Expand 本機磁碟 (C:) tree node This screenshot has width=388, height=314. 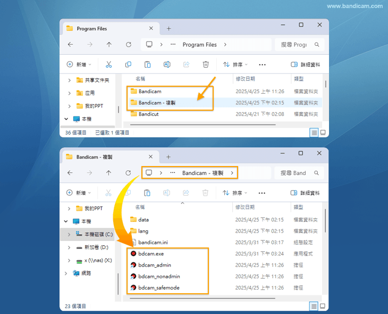pos(69,235)
